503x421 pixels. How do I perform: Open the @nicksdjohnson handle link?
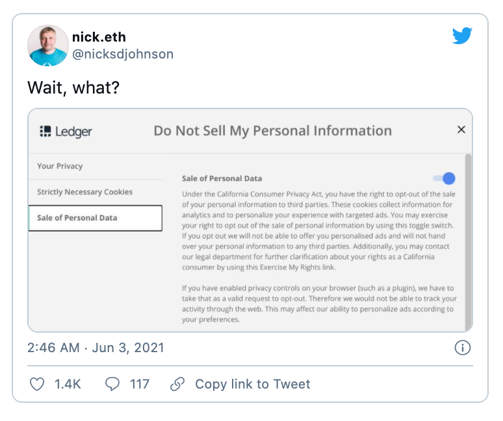[x=123, y=55]
